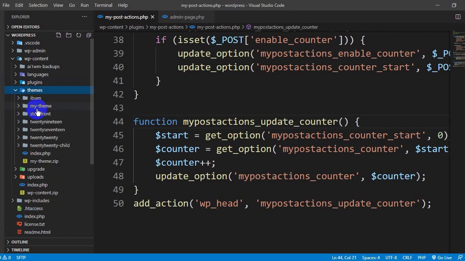Change file encoding UTF-8
This screenshot has height=261, width=465.
pyautogui.click(x=391, y=258)
